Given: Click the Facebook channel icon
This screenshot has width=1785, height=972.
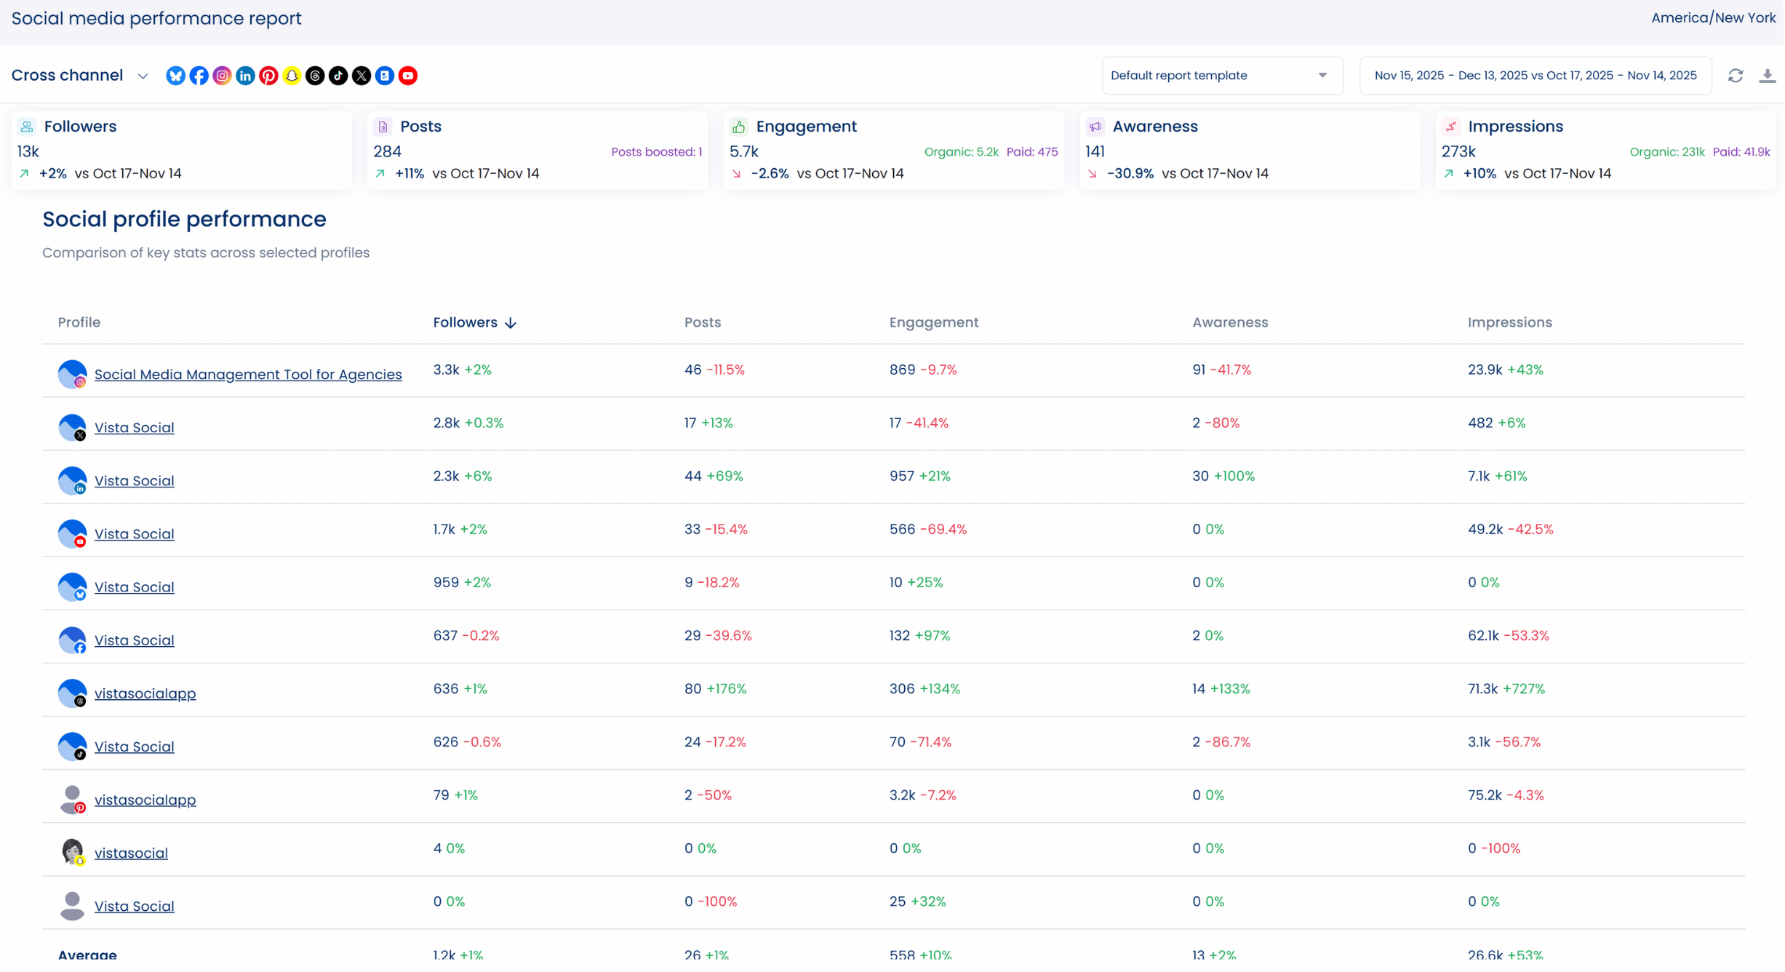Looking at the screenshot, I should pos(199,76).
